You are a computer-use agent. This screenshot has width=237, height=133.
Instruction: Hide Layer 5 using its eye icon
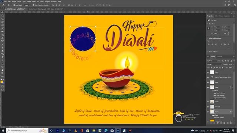coord(208,112)
